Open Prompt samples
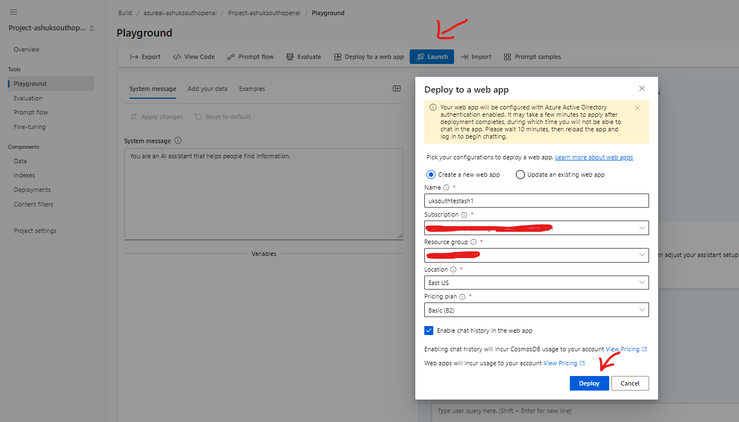Screen dimensions: 739x422 pyautogui.click(x=532, y=57)
